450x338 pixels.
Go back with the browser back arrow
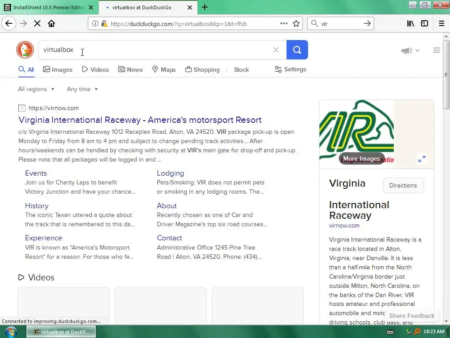[x=9, y=23]
